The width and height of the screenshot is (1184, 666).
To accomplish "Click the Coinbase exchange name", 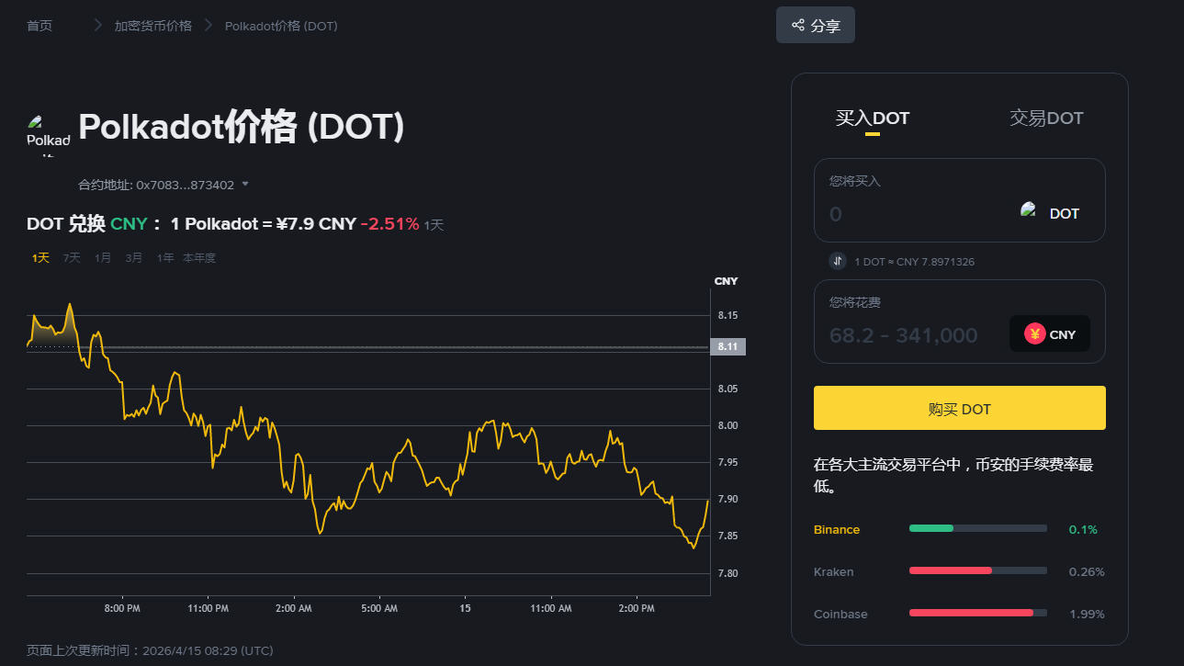I will point(840,614).
